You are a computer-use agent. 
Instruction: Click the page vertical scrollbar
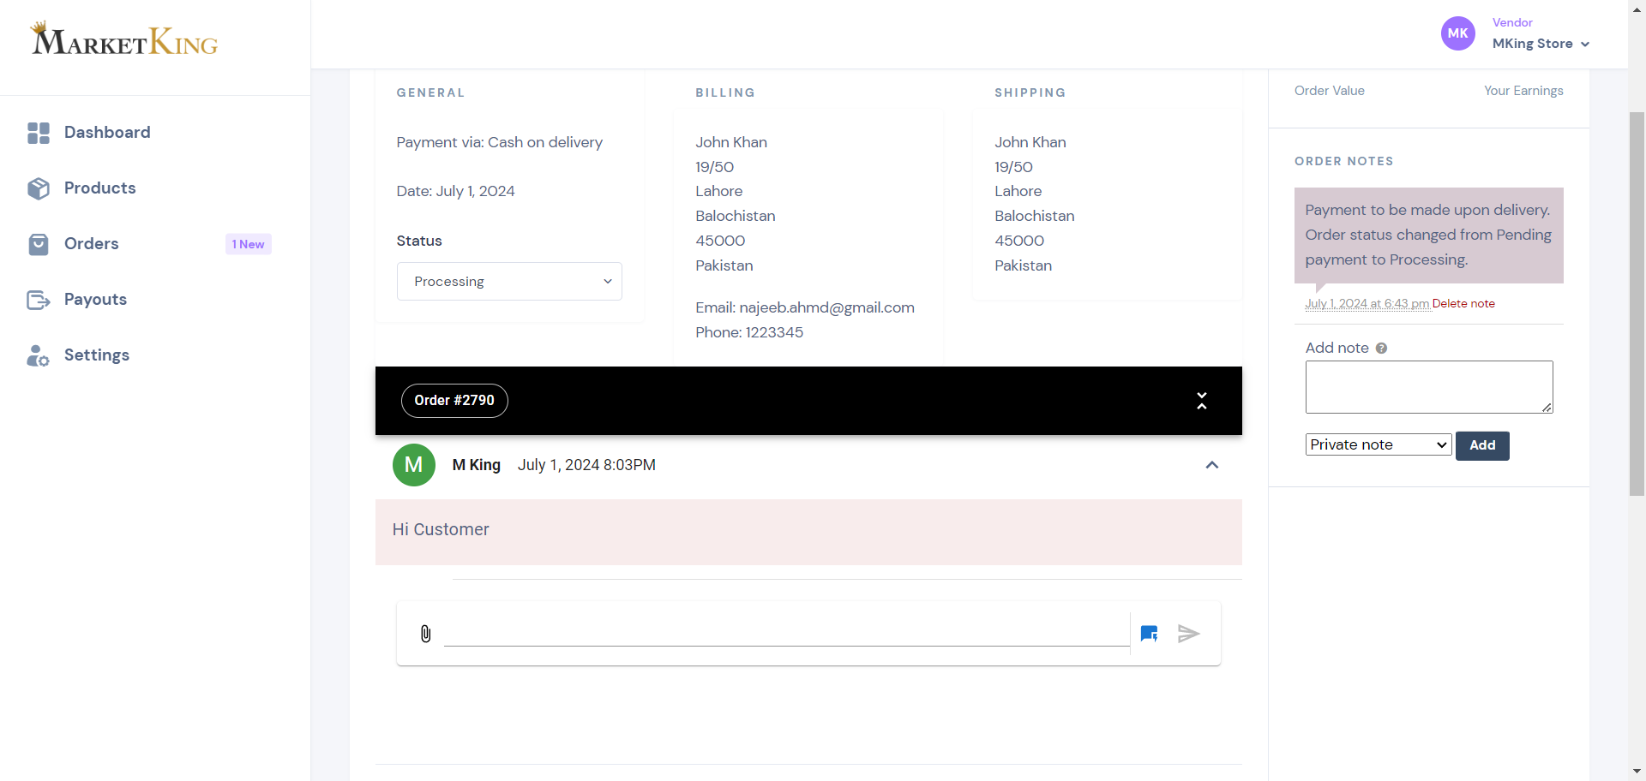pyautogui.click(x=1637, y=304)
